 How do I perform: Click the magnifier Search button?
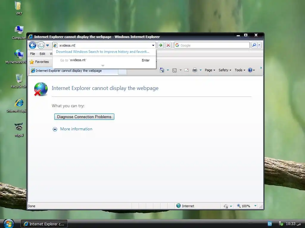(254, 45)
